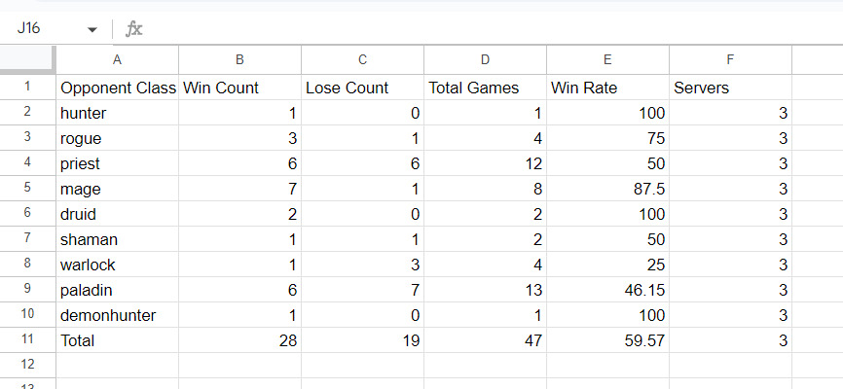
Task: Select row 1 header
Action: (x=27, y=88)
